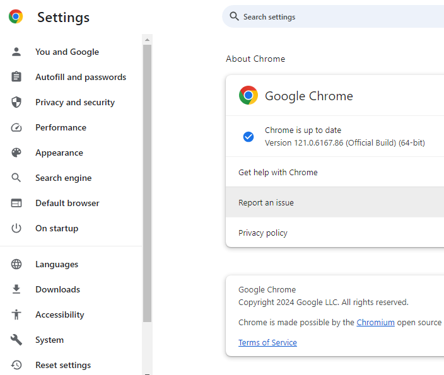Follow the Chromium hyperlink
444x375 pixels.
pos(375,322)
